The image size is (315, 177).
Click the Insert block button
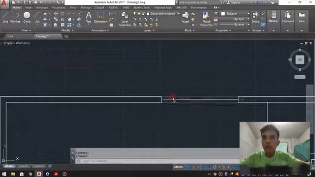[x=186, y=17]
